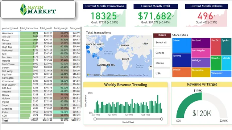Select the Portland tile in treemap
The width and height of the screenshot is (232, 130).
[x=200, y=43]
